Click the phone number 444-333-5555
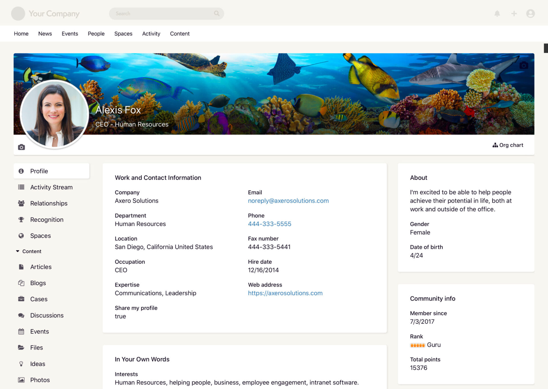Screen dimensions: 548x389 (269, 224)
